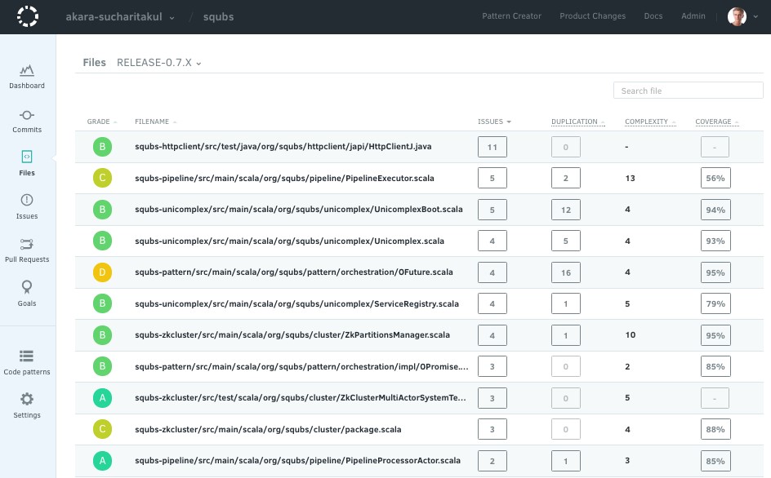Open Docs in top navigation
The image size is (771, 478).
coord(653,16)
